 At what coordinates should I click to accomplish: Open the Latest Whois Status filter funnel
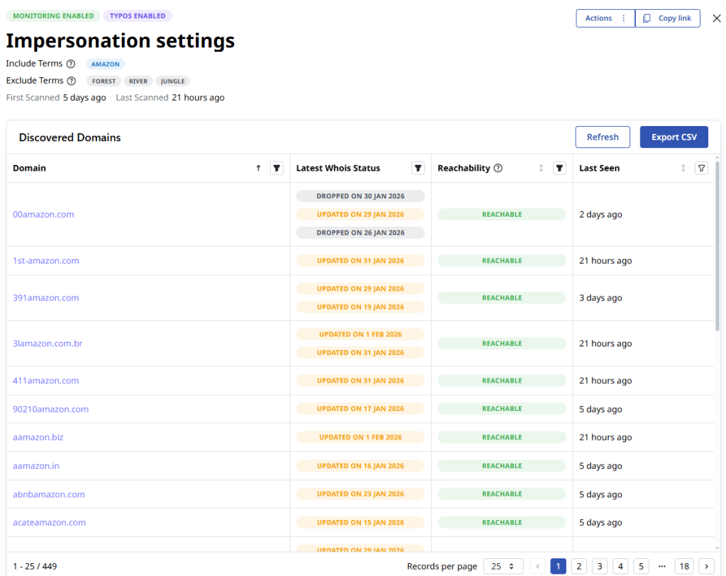[418, 168]
